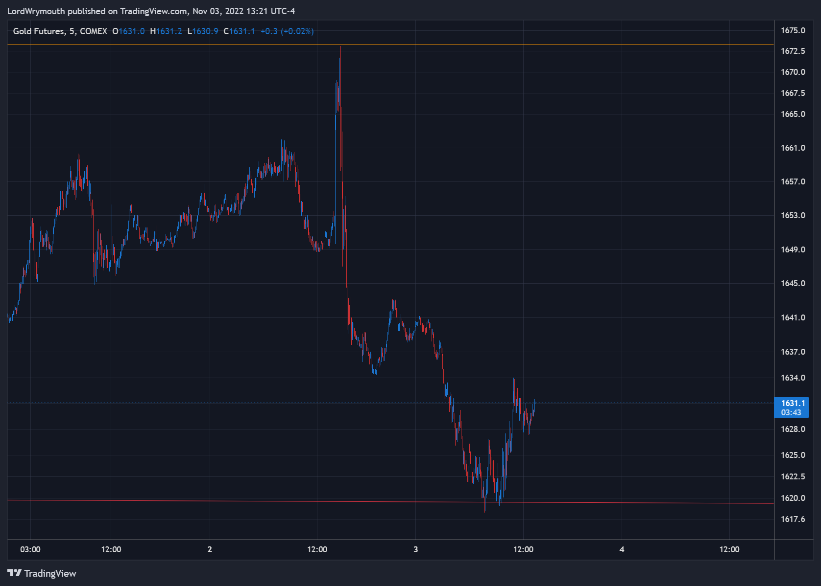The height and width of the screenshot is (586, 821).
Task: Click the 1675.0 price axis label
Action: pyautogui.click(x=793, y=30)
